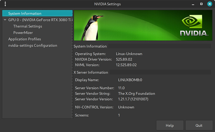Image resolution: width=215 pixels, height=132 pixels.
Task: Maximize the NVIDIA Settings window
Action: pos(201,4)
